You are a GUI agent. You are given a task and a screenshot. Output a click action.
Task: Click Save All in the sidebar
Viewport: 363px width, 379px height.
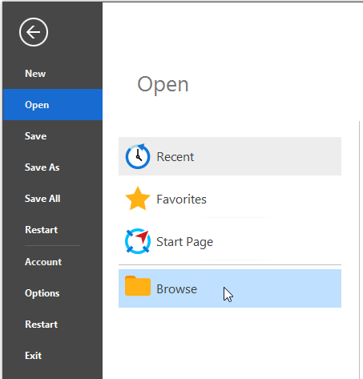tap(53, 199)
